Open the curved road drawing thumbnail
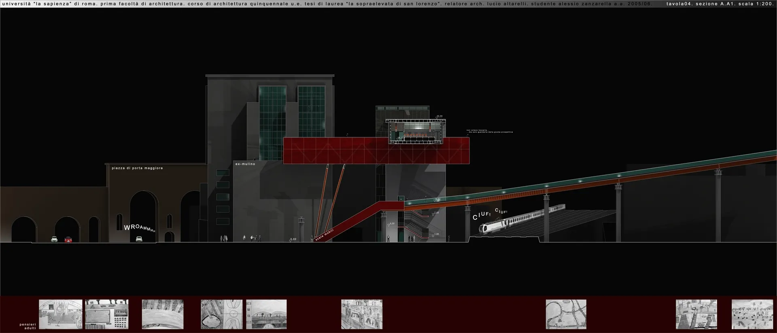This screenshot has width=777, height=333. (x=163, y=314)
